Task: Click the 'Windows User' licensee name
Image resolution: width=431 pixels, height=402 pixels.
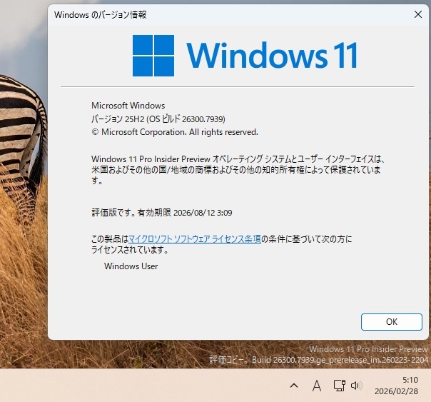Action: click(x=131, y=266)
